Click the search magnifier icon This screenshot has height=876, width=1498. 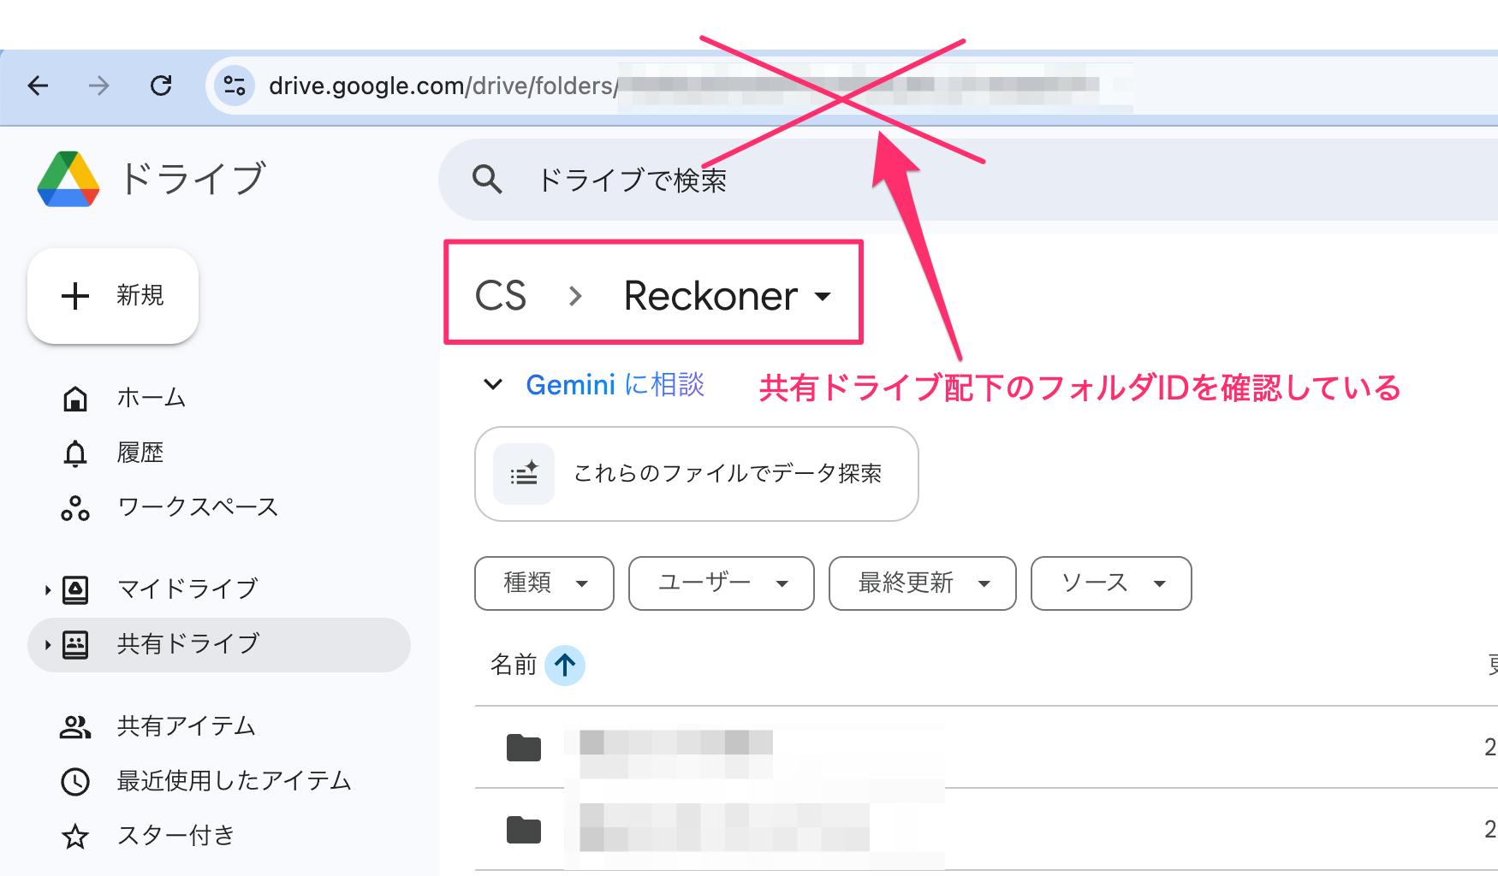487,180
